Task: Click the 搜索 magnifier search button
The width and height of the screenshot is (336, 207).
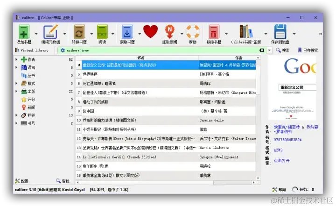Action: 283,50
